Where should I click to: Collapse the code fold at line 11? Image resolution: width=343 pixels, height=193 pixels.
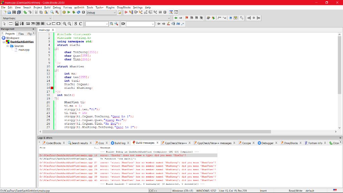[x=56, y=70]
